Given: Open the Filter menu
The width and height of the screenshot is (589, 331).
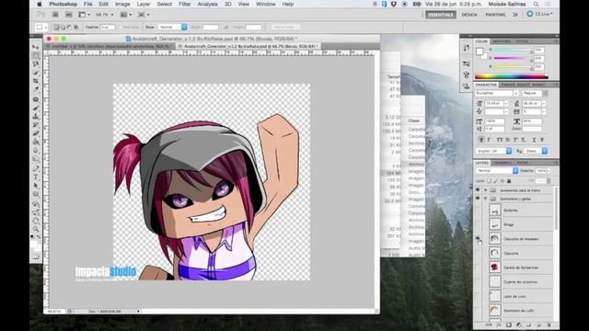Looking at the screenshot, I should (184, 4).
